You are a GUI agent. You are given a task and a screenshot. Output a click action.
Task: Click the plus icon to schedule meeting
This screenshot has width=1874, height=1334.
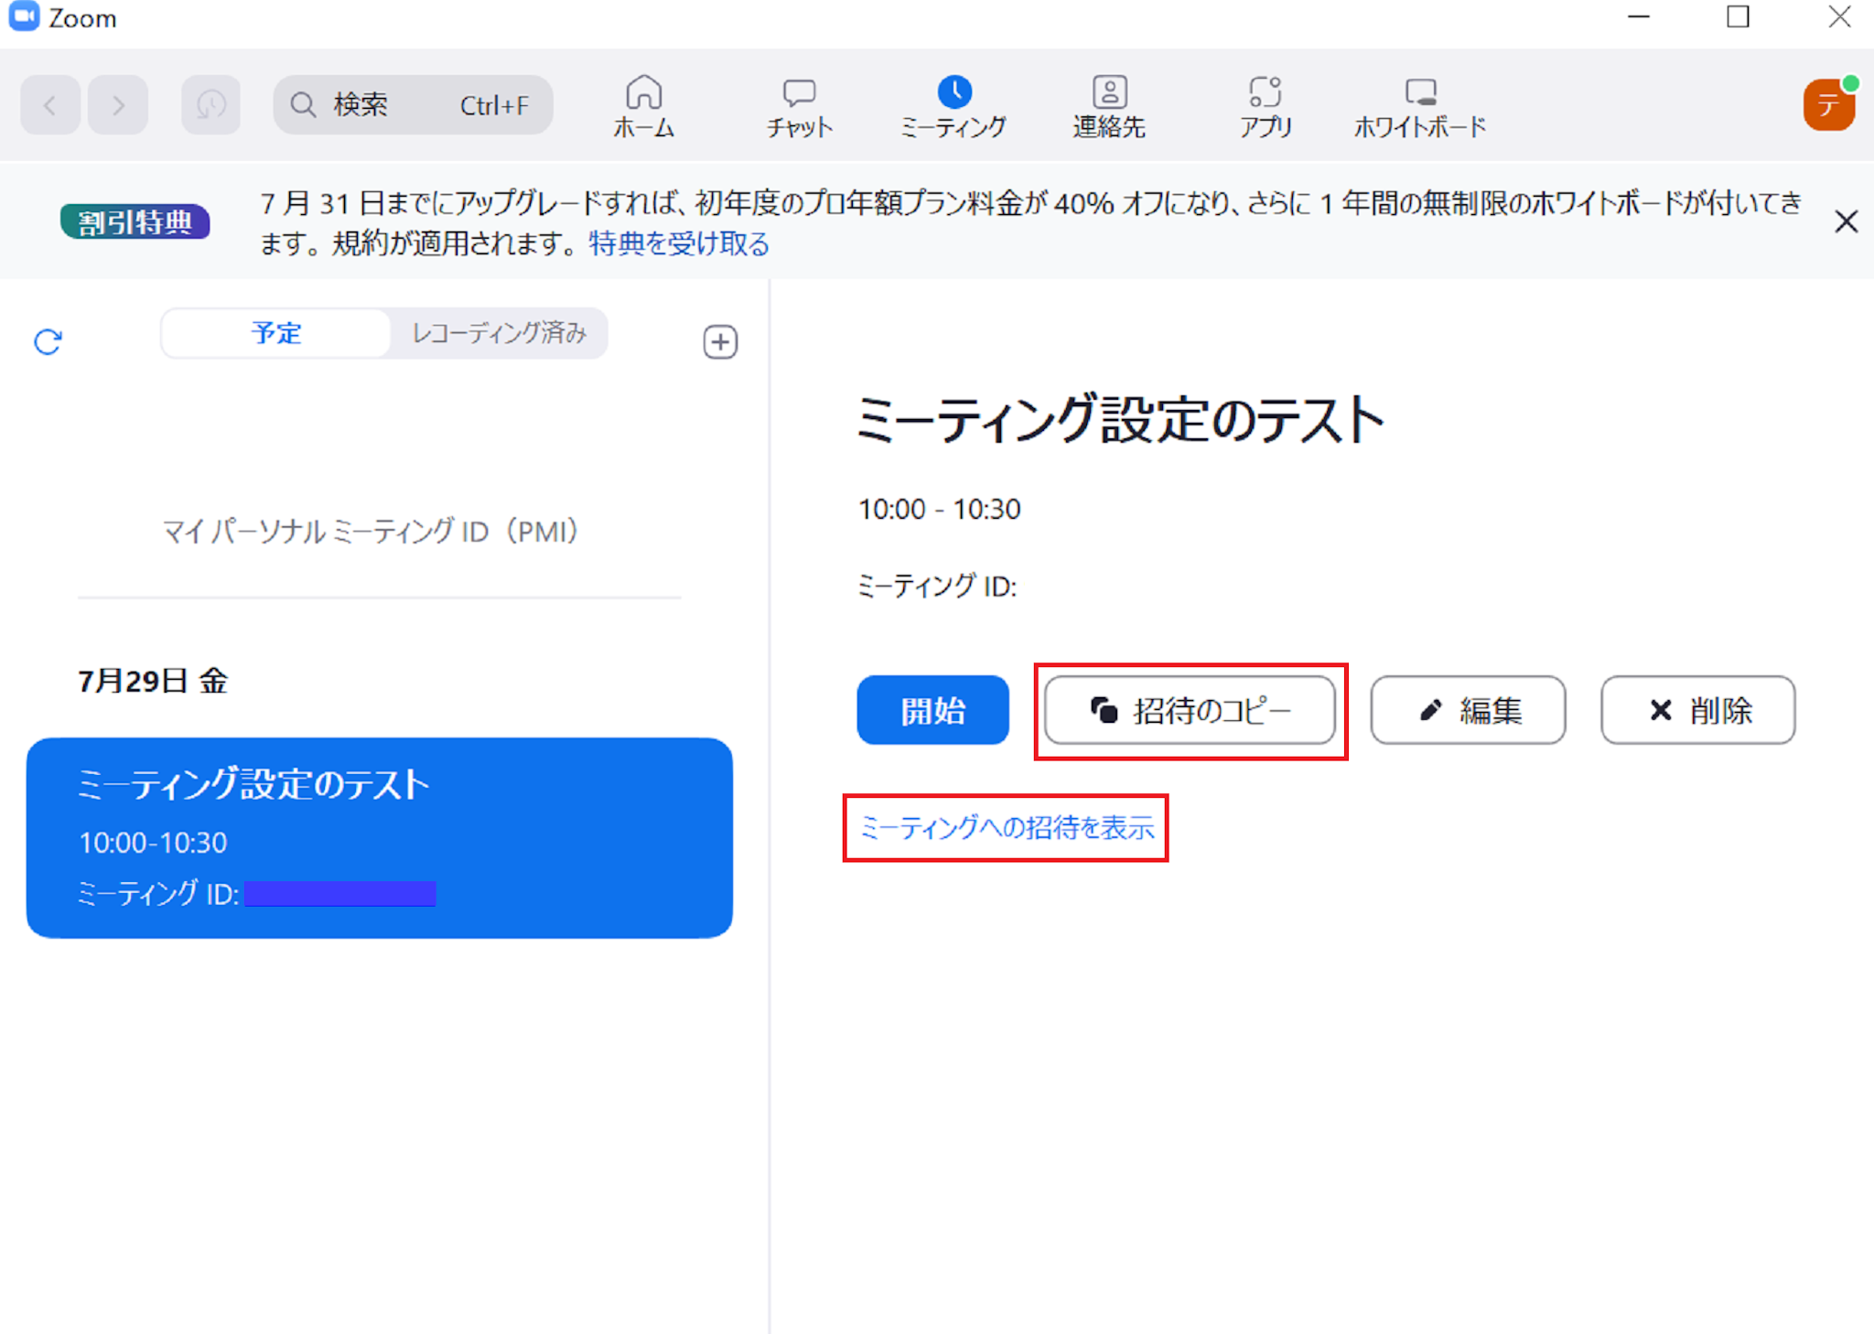click(720, 342)
